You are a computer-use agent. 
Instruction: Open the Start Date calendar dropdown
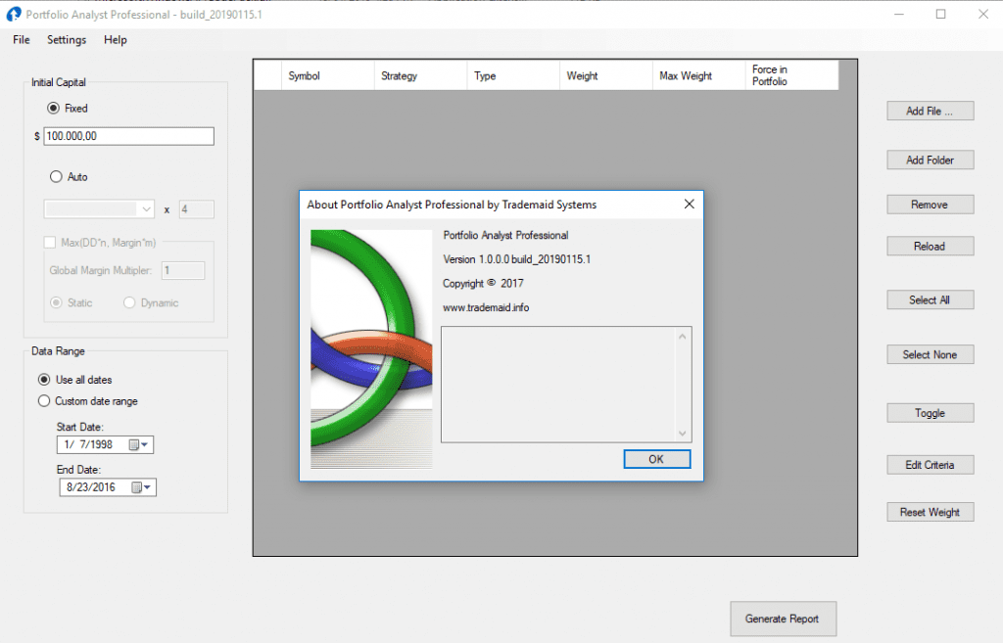point(139,444)
